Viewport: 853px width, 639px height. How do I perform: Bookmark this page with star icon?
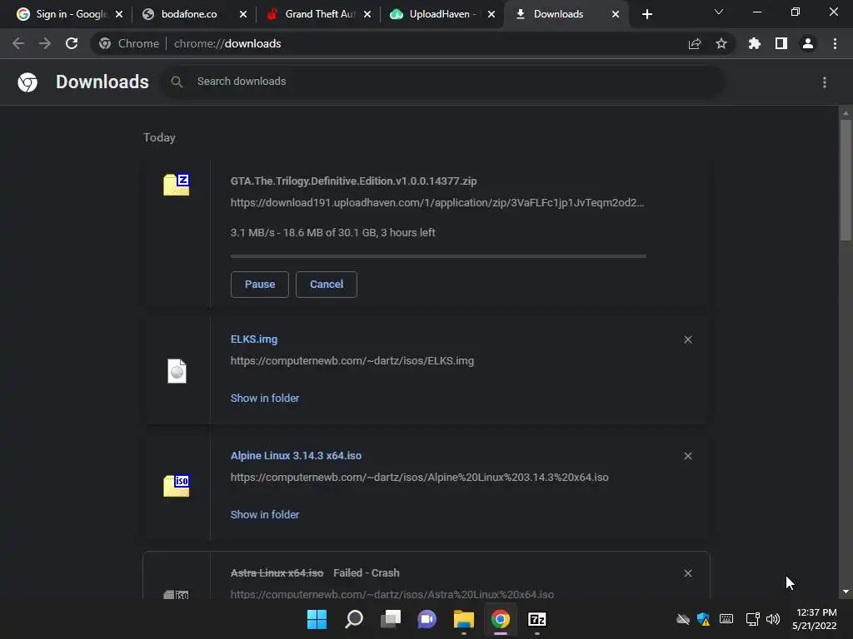pos(721,43)
